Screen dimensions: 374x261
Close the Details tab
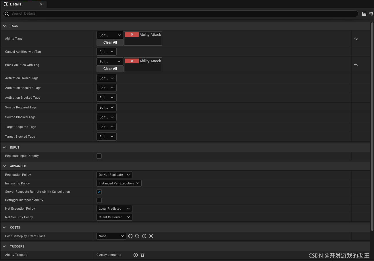[41, 4]
